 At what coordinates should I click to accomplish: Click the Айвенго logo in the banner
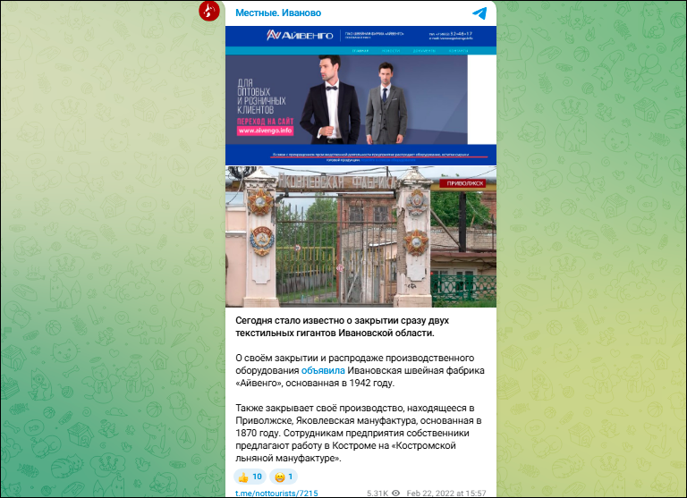coord(300,36)
